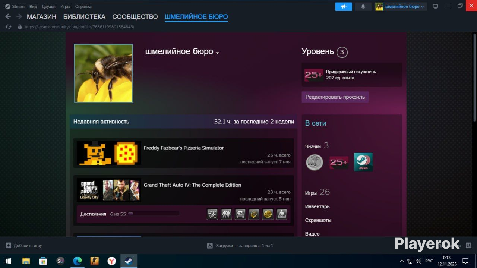Click the last GTA IV achievement icon
This screenshot has width=477, height=268.
(x=282, y=214)
